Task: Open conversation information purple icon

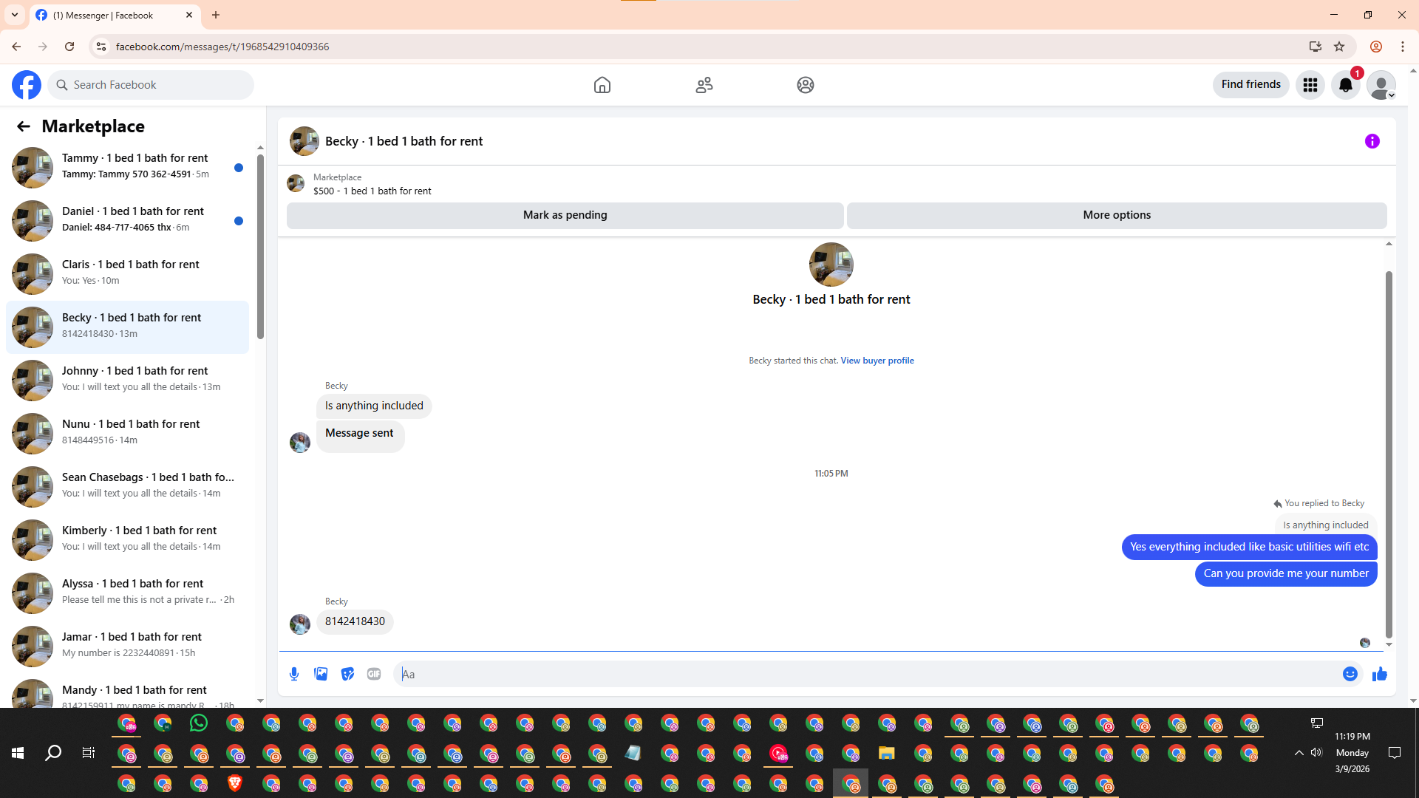Action: coord(1372,141)
